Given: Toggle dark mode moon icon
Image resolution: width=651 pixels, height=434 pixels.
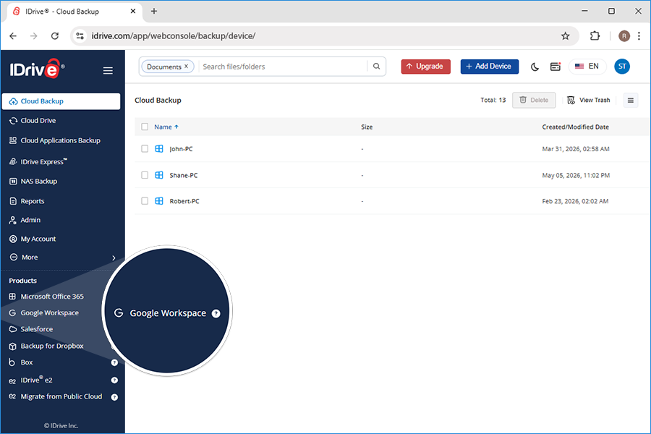Looking at the screenshot, I should 535,67.
